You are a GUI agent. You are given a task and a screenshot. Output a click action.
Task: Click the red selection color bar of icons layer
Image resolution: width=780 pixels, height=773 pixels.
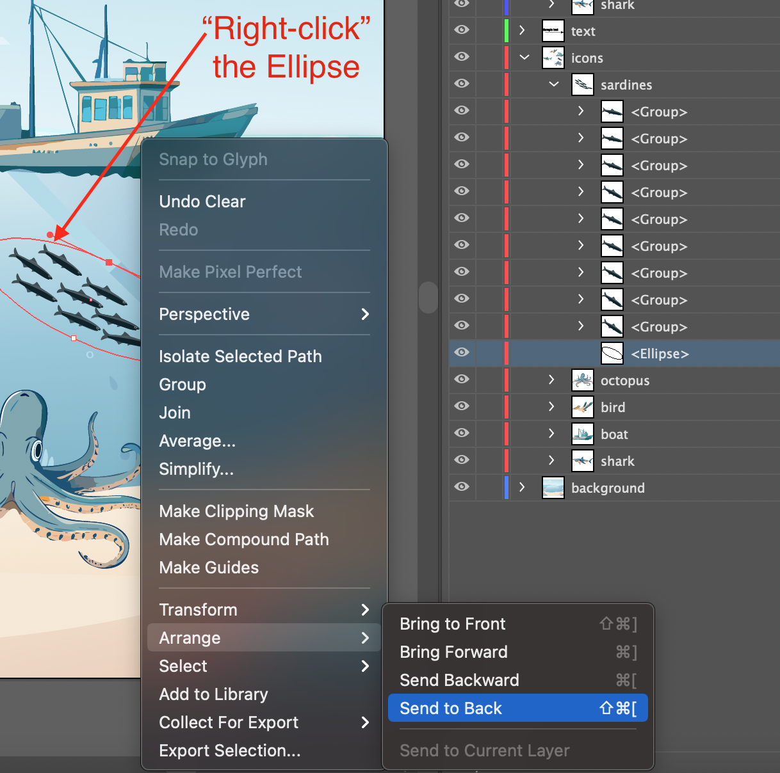click(506, 58)
